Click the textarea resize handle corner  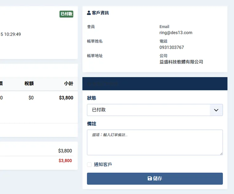(221, 154)
